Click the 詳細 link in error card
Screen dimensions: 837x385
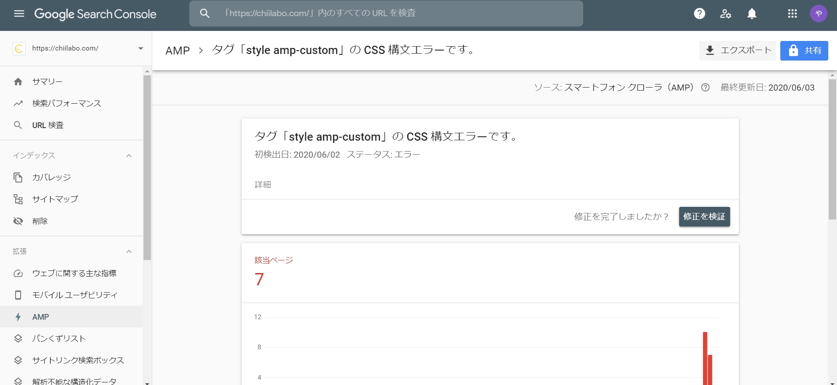pyautogui.click(x=263, y=185)
